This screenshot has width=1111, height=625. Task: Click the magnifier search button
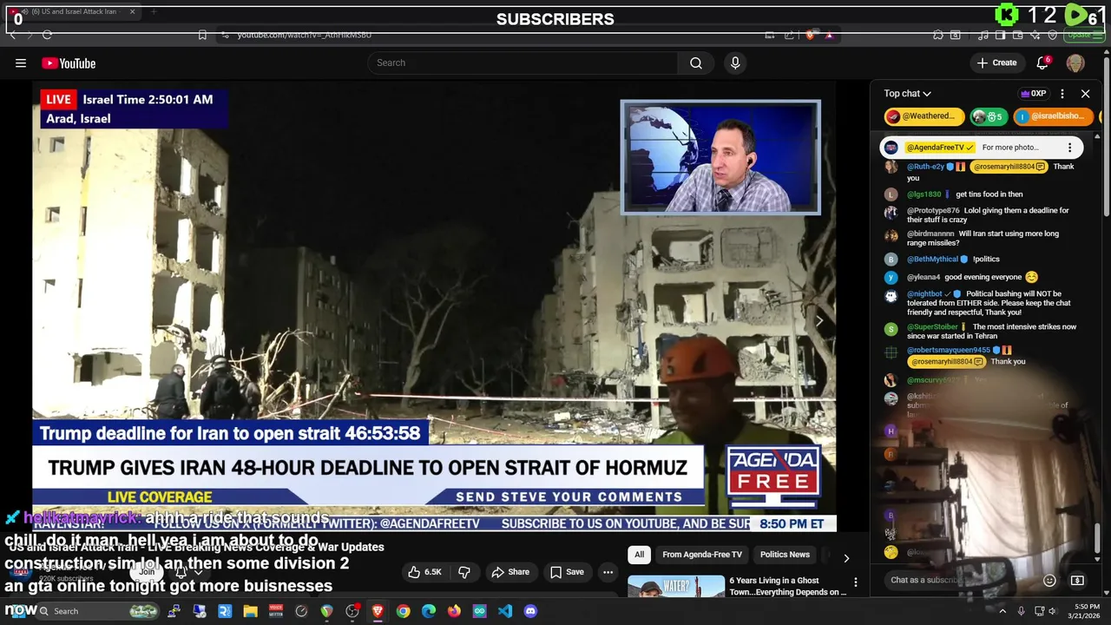point(696,62)
